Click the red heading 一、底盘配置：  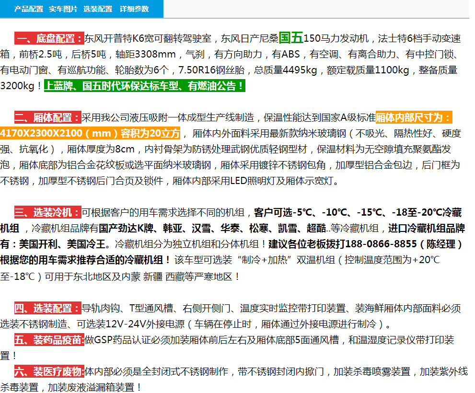click(49, 38)
